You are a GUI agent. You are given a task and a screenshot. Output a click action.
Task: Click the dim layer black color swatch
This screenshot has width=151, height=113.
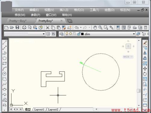pyautogui.click(x=82, y=34)
